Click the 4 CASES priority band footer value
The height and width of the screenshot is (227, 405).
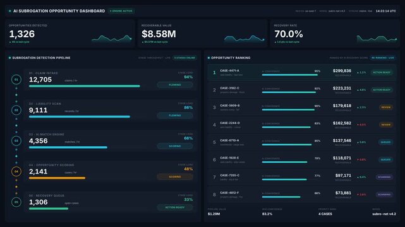pos(325,214)
